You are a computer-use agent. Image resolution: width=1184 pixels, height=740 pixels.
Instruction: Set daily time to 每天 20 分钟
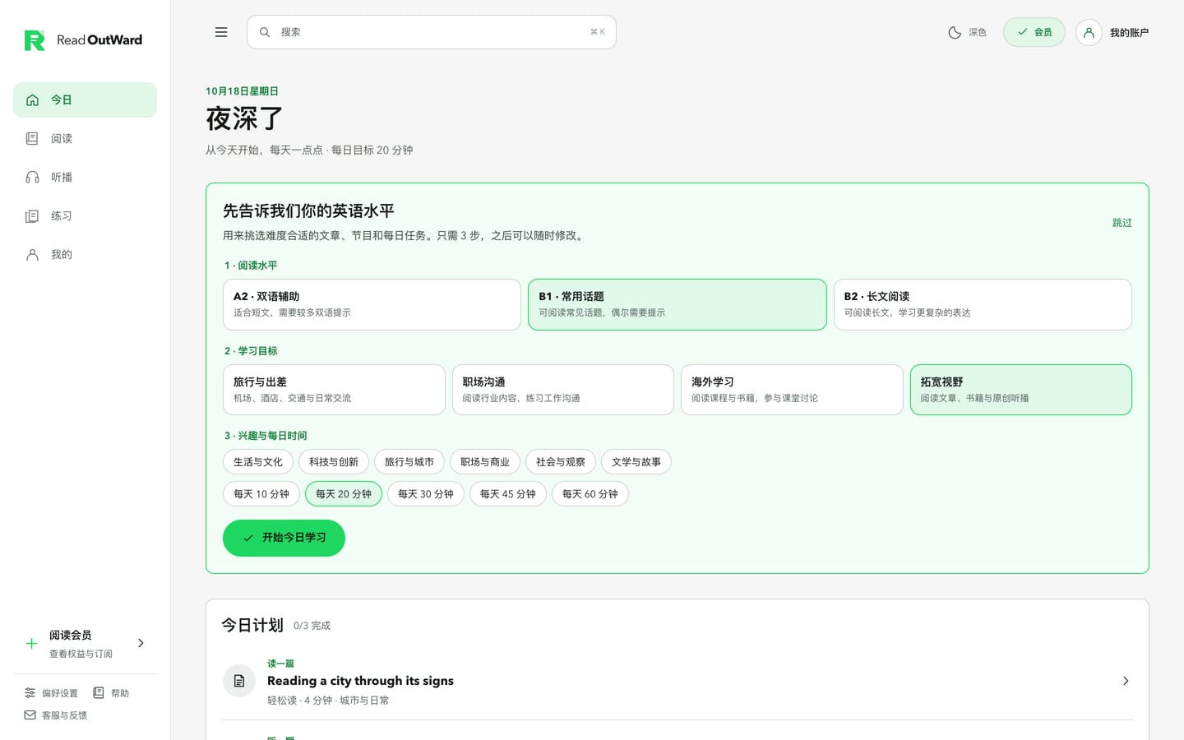(x=344, y=494)
